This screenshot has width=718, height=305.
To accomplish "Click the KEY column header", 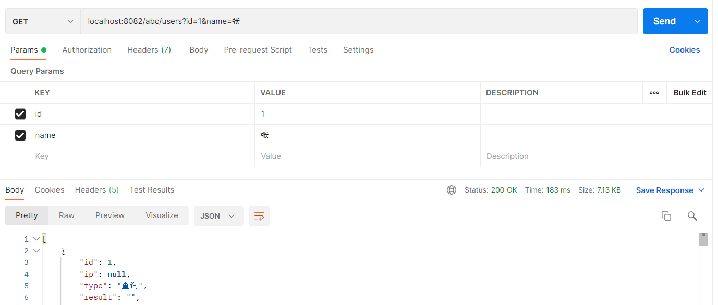I will click(x=42, y=93).
